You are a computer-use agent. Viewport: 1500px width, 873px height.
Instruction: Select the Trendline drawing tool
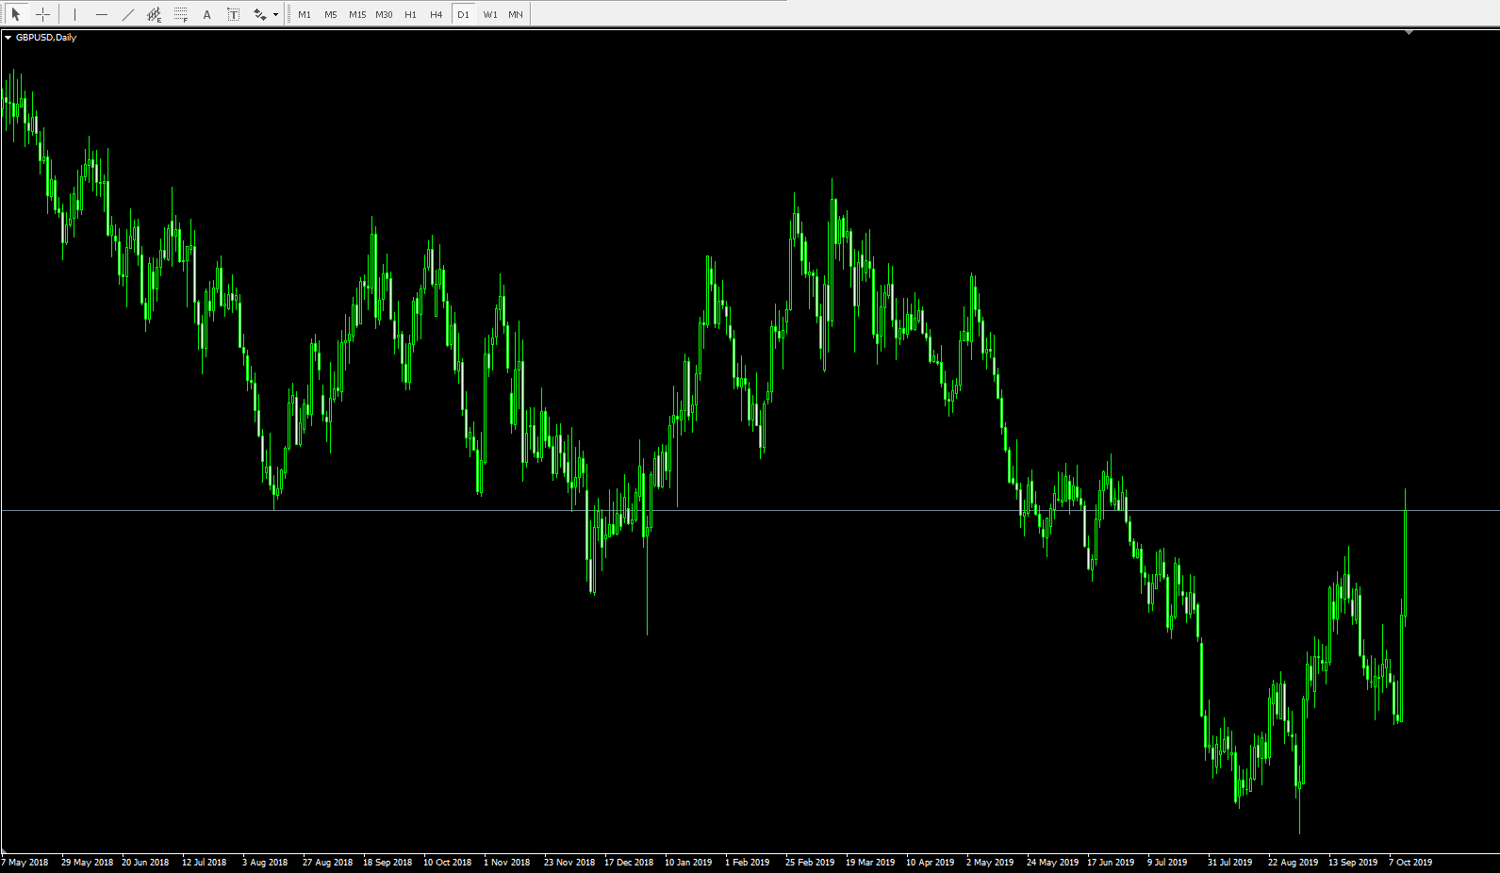click(128, 14)
